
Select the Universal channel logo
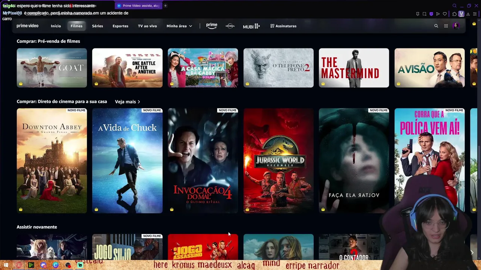[x=230, y=26]
